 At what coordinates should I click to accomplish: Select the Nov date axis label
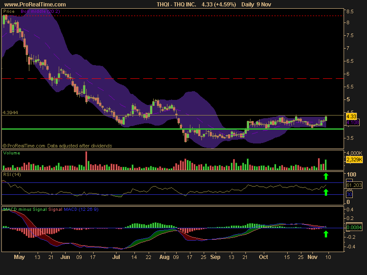coord(312,257)
